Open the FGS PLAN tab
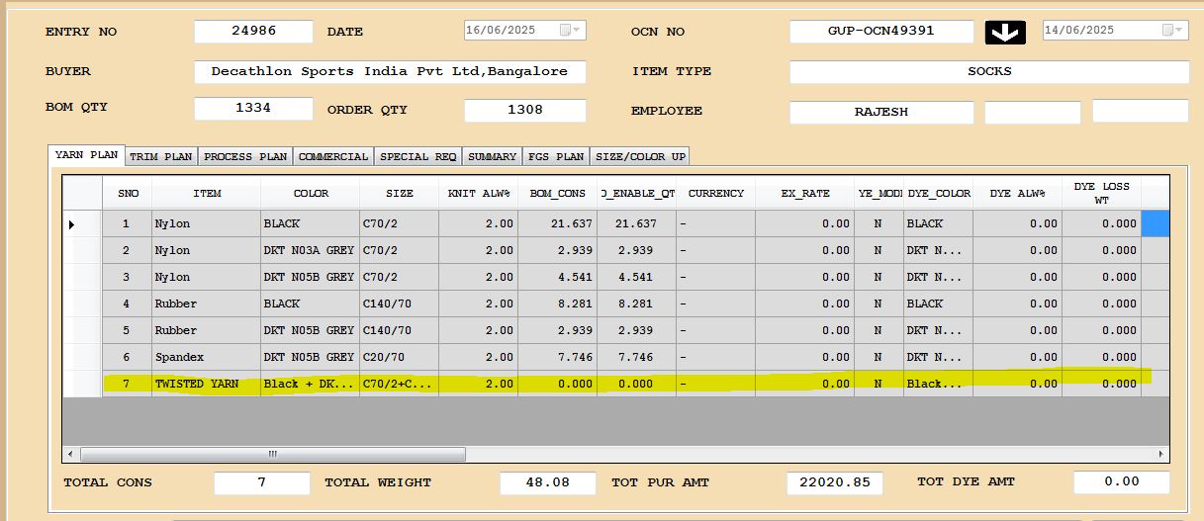 [555, 156]
